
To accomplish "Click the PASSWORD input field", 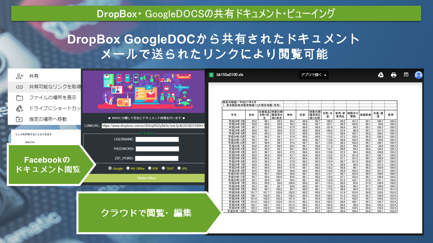I will click(157, 149).
